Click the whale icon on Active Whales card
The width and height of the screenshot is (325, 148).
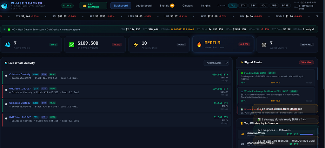click(x=7, y=45)
